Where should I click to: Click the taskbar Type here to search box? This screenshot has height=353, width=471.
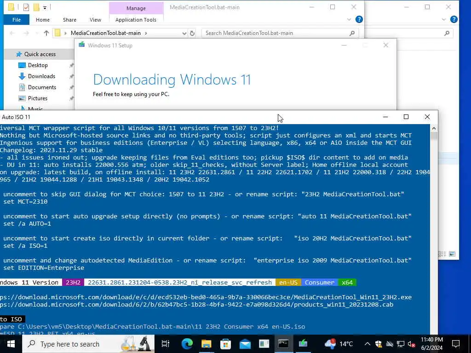[88, 344]
